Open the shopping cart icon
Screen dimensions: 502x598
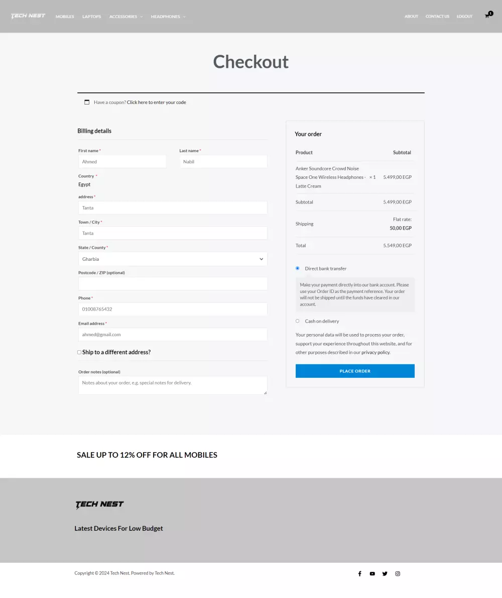click(x=487, y=16)
